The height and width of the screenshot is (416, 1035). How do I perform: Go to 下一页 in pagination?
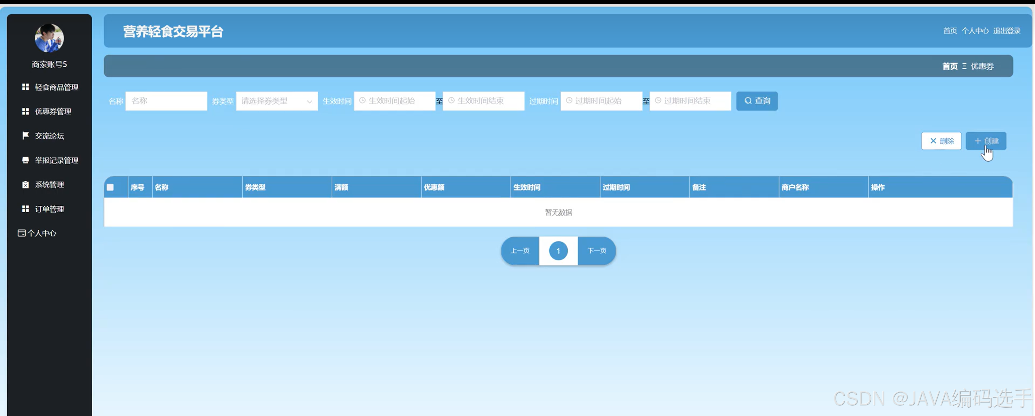(x=597, y=251)
